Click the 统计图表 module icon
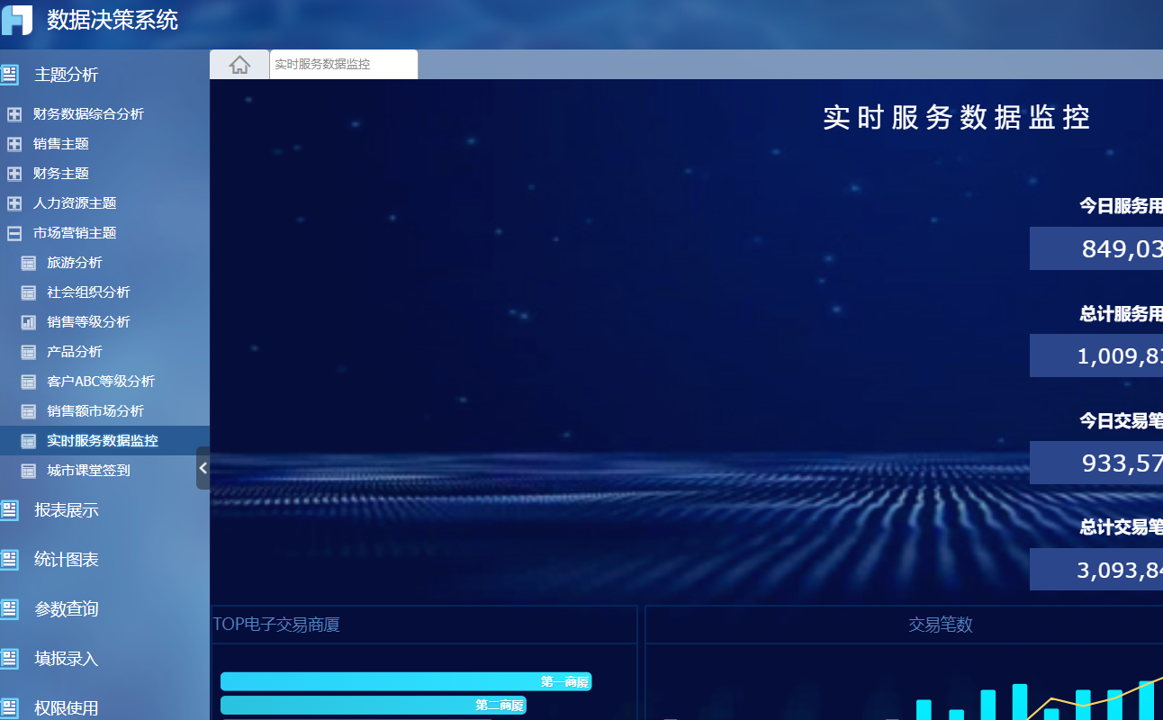 point(9,560)
